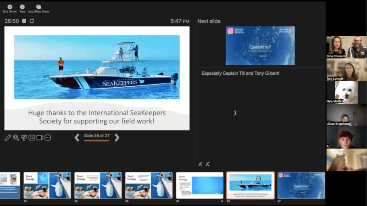Click the Next slide Questions preview
The image size is (367, 206).
[260, 45]
